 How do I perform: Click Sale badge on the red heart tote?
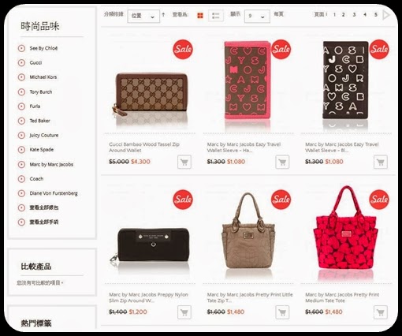(x=379, y=200)
